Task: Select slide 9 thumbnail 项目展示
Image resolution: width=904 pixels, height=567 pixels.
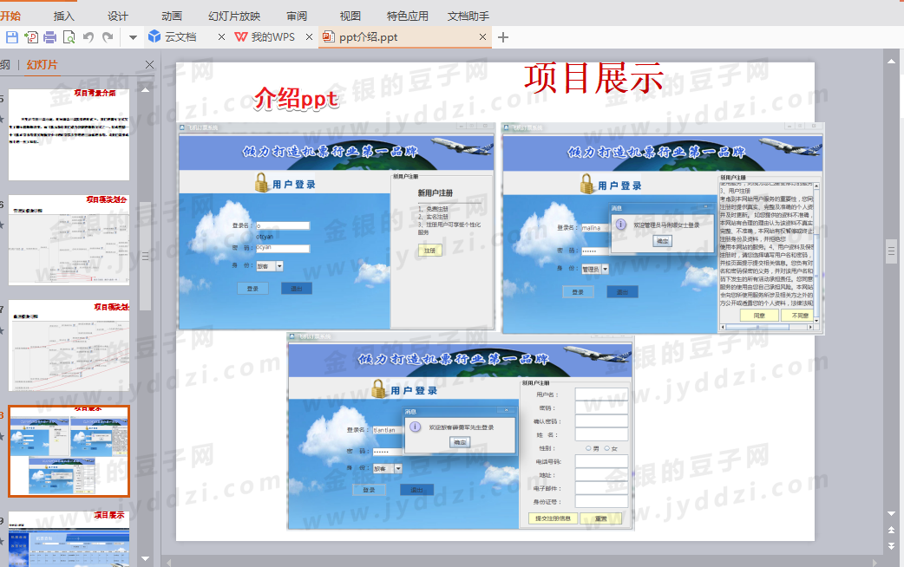Action: (x=69, y=538)
